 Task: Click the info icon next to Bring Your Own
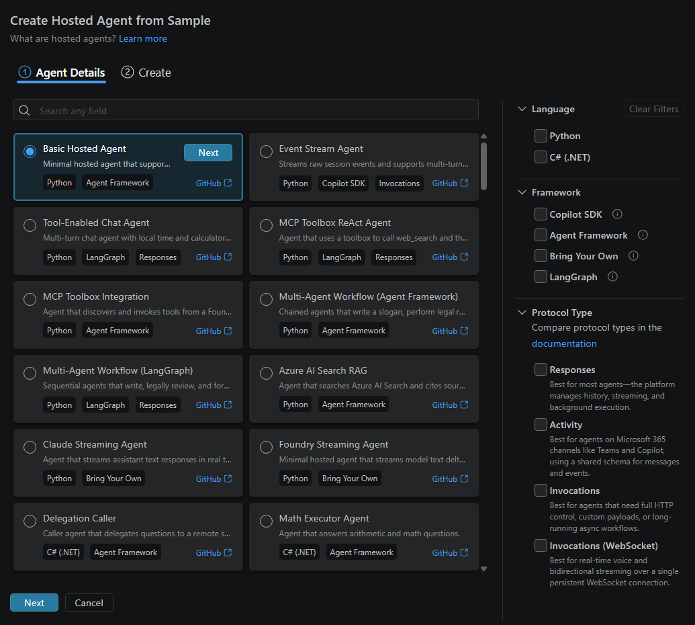click(x=633, y=256)
